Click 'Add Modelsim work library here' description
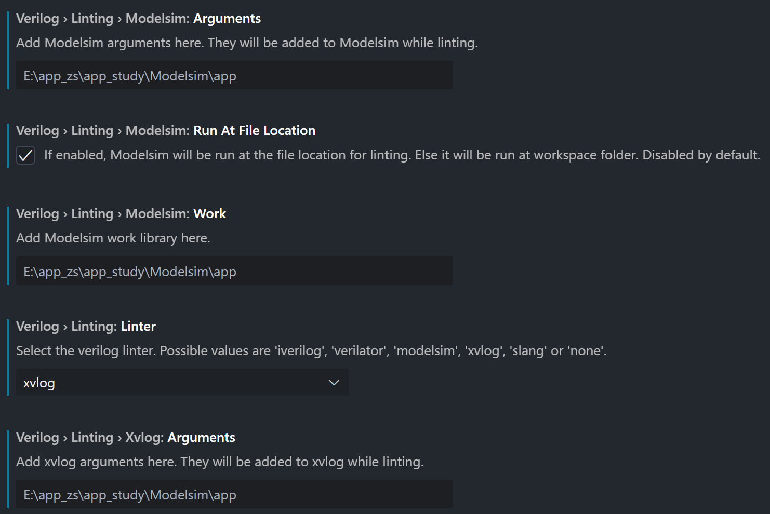This screenshot has height=514, width=770. pos(113,238)
